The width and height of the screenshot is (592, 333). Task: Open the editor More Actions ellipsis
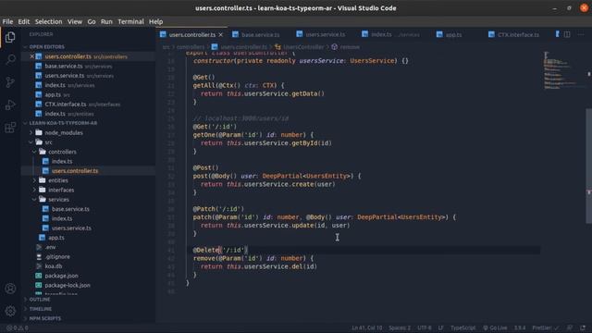(x=581, y=34)
